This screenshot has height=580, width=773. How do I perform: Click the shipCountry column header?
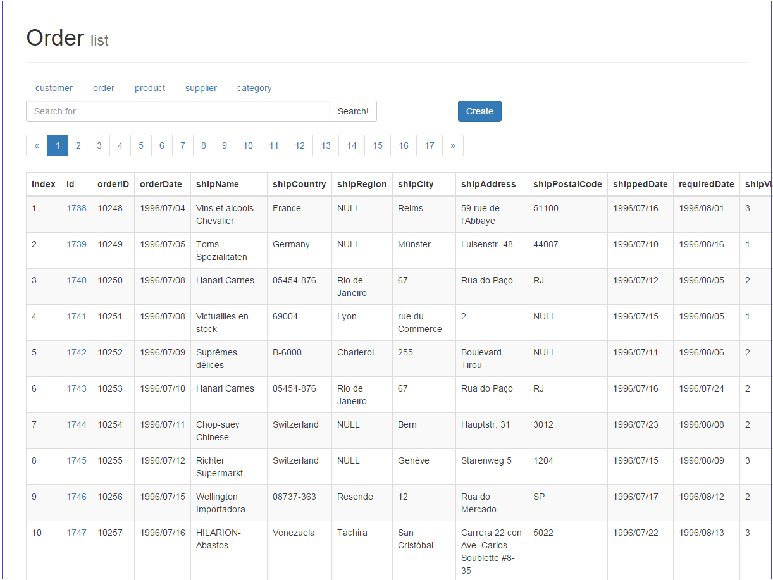299,184
